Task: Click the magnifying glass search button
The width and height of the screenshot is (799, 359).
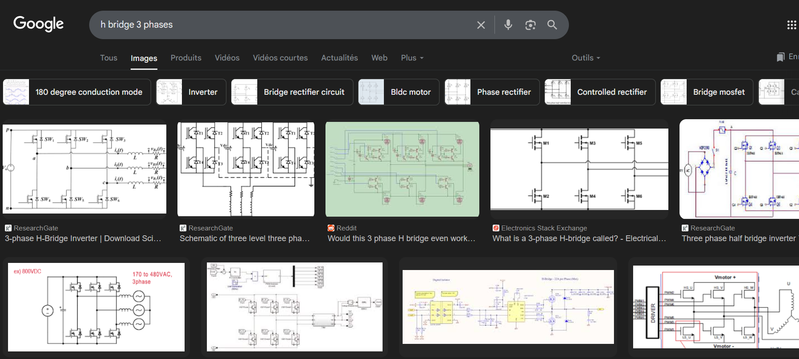Action: click(x=552, y=25)
